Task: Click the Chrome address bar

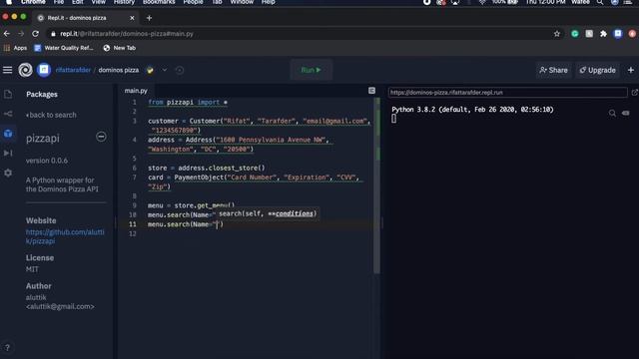Action: [x=302, y=34]
